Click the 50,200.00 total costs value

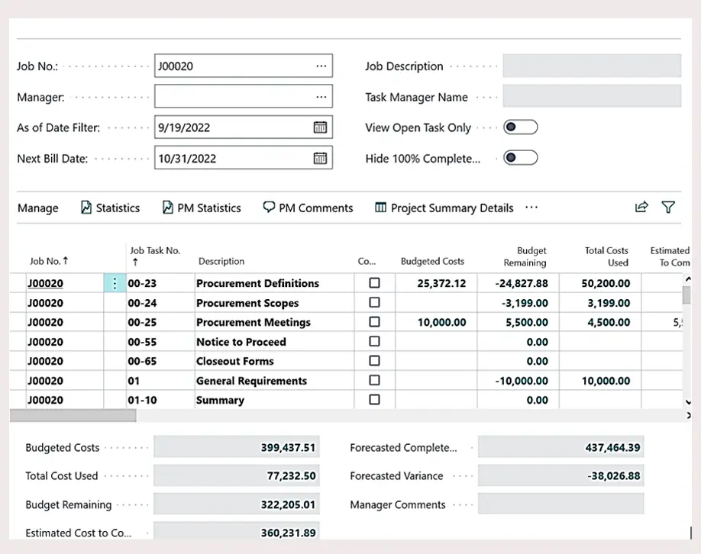pyautogui.click(x=606, y=283)
